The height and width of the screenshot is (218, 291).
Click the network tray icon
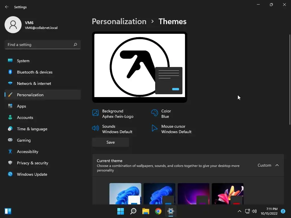click(248, 211)
